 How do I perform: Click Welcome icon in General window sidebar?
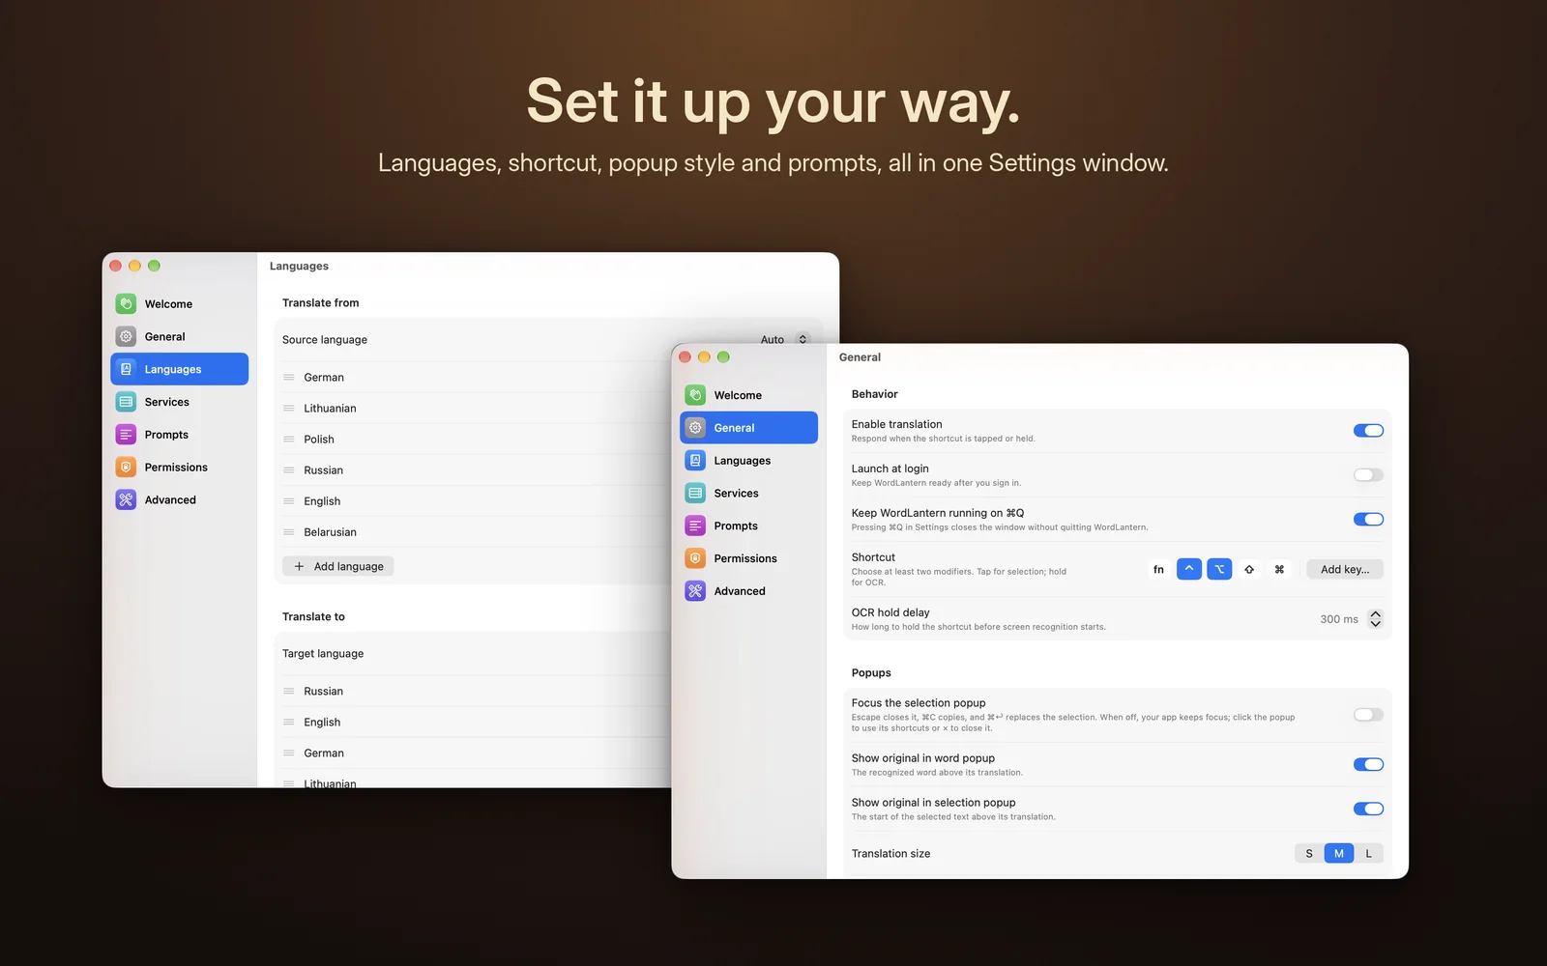point(695,395)
